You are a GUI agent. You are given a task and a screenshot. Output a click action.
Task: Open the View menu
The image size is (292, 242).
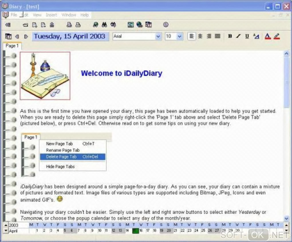point(37,15)
